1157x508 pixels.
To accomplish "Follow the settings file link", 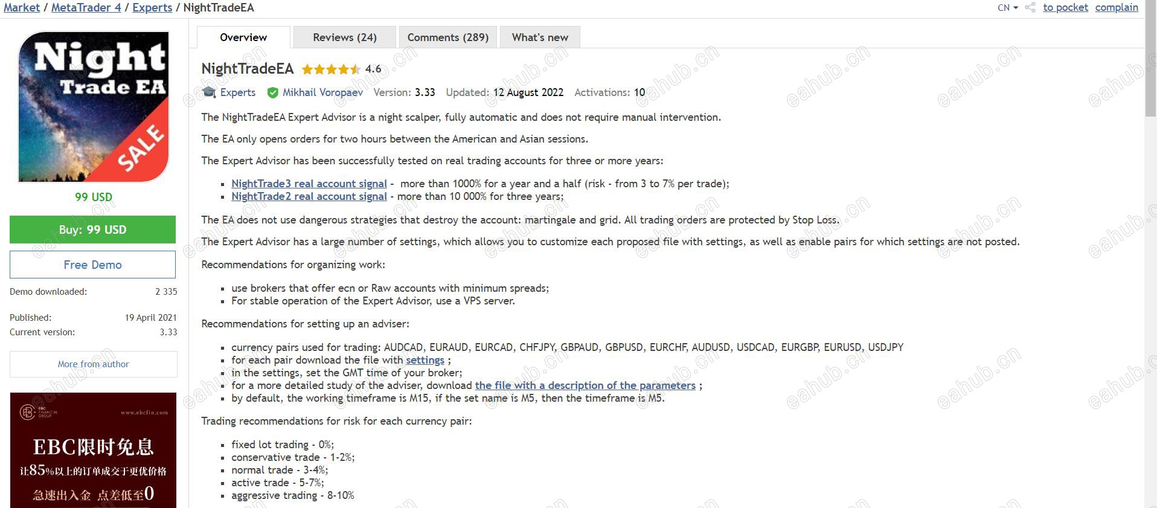I will (x=425, y=360).
